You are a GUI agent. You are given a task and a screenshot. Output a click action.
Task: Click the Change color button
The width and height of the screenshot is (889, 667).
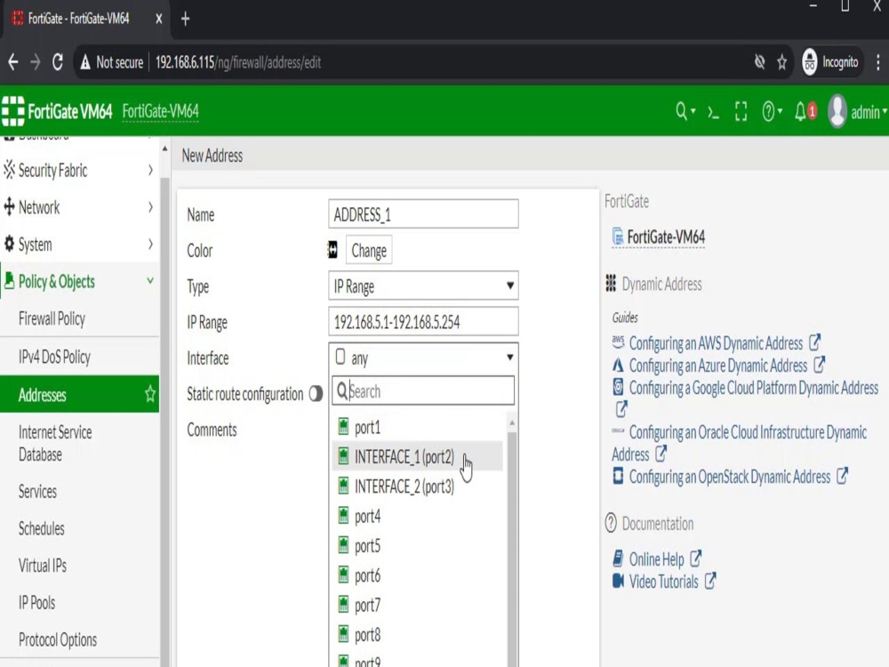point(369,250)
